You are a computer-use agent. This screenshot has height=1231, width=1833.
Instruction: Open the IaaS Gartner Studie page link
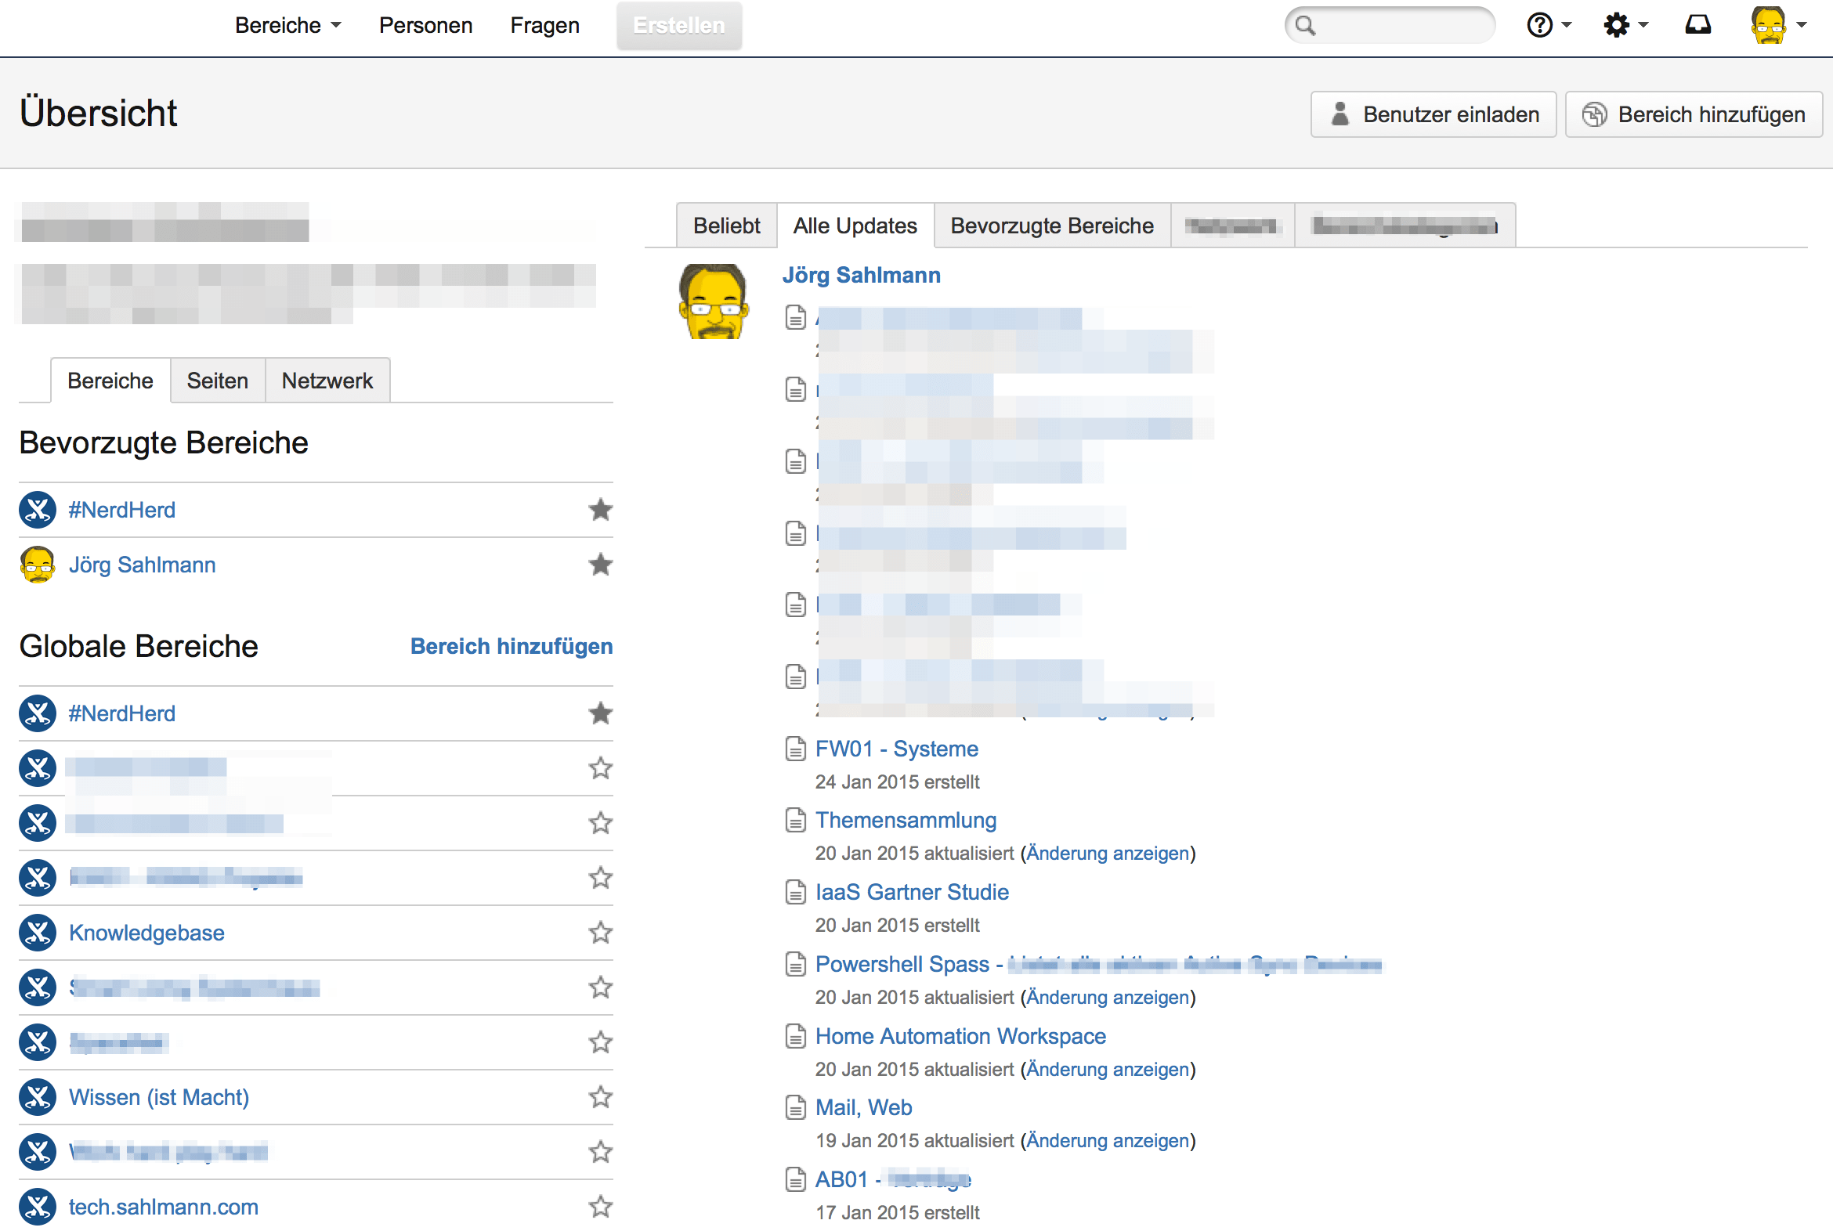coord(912,892)
